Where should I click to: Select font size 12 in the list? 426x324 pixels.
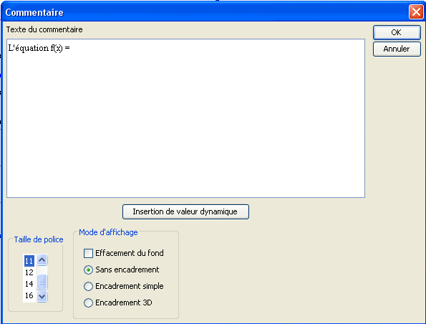point(29,272)
